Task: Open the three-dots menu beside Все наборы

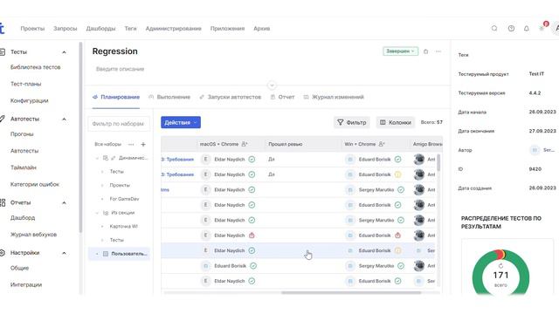Action: (x=131, y=144)
